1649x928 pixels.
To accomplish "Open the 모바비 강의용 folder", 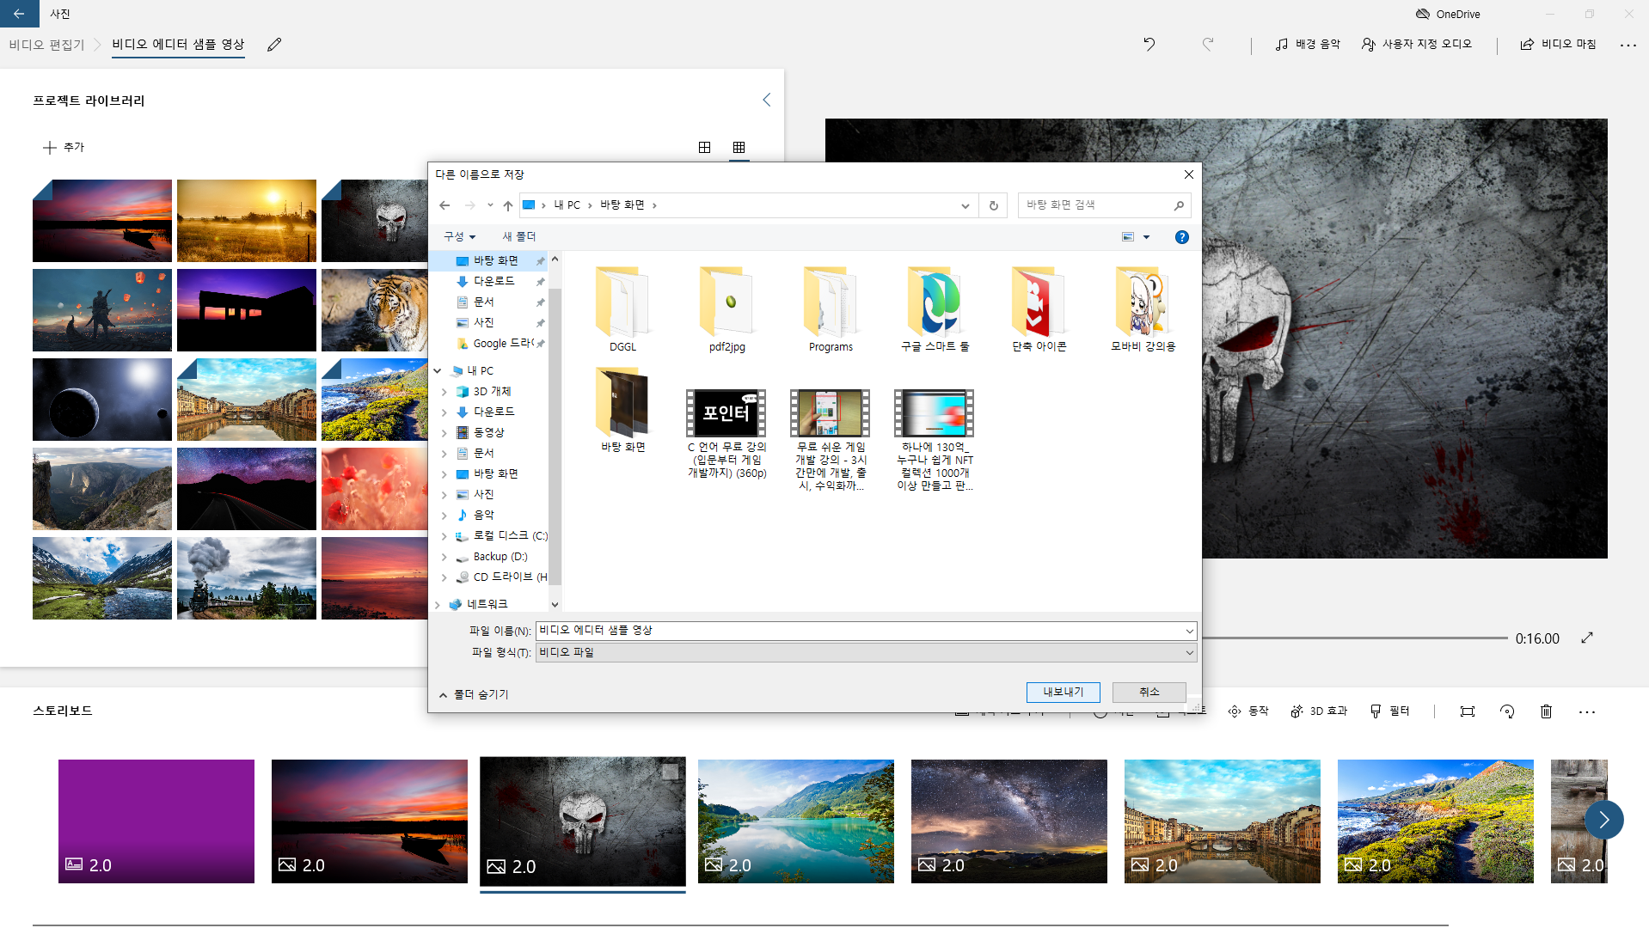I will (1143, 309).
